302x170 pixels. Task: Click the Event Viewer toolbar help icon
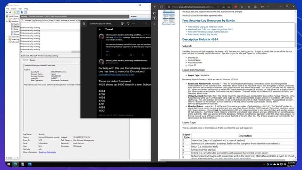tap(22, 12)
